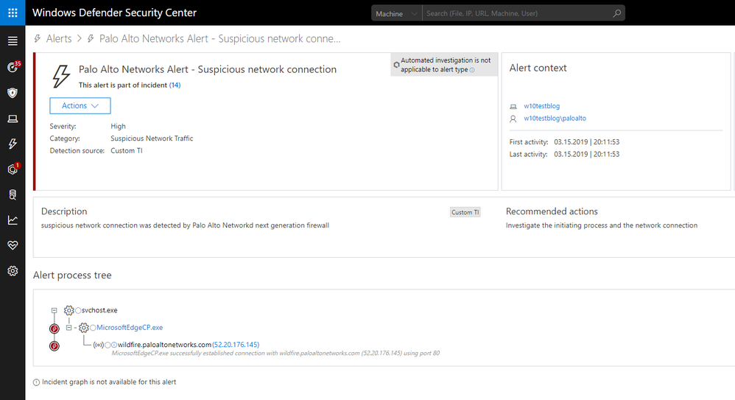Click the gear icon next to svchost.exe
This screenshot has width=735, height=400.
coord(69,310)
